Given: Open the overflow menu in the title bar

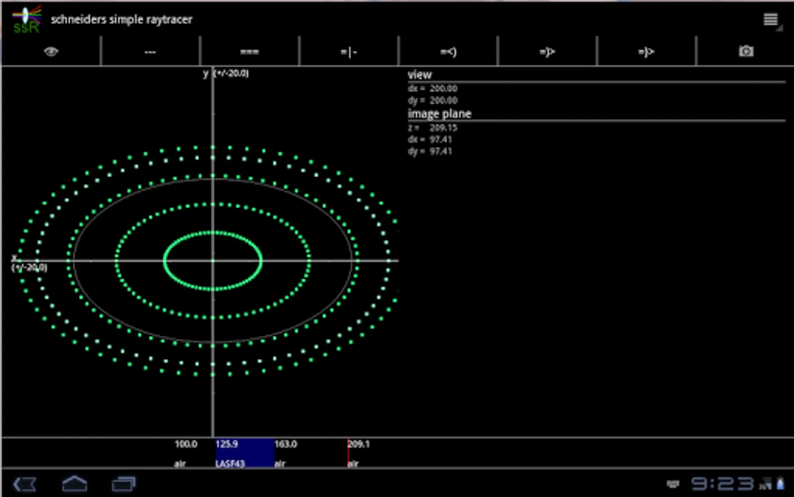Looking at the screenshot, I should pos(771,20).
